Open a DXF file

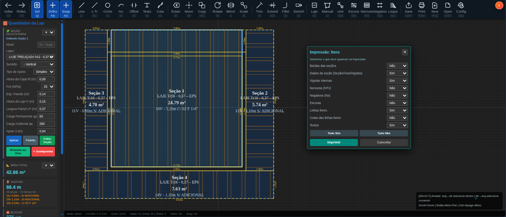pos(448,9)
